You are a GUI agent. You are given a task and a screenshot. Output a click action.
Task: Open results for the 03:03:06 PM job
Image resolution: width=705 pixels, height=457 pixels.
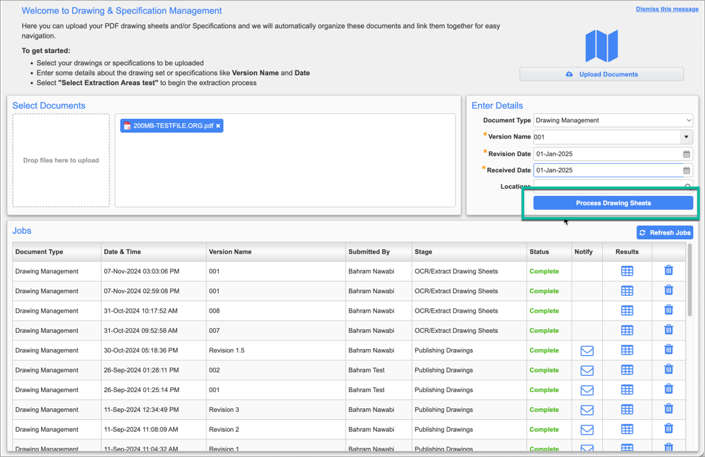click(627, 271)
